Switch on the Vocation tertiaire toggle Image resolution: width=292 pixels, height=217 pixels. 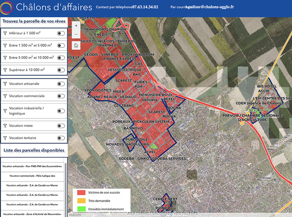point(60,138)
